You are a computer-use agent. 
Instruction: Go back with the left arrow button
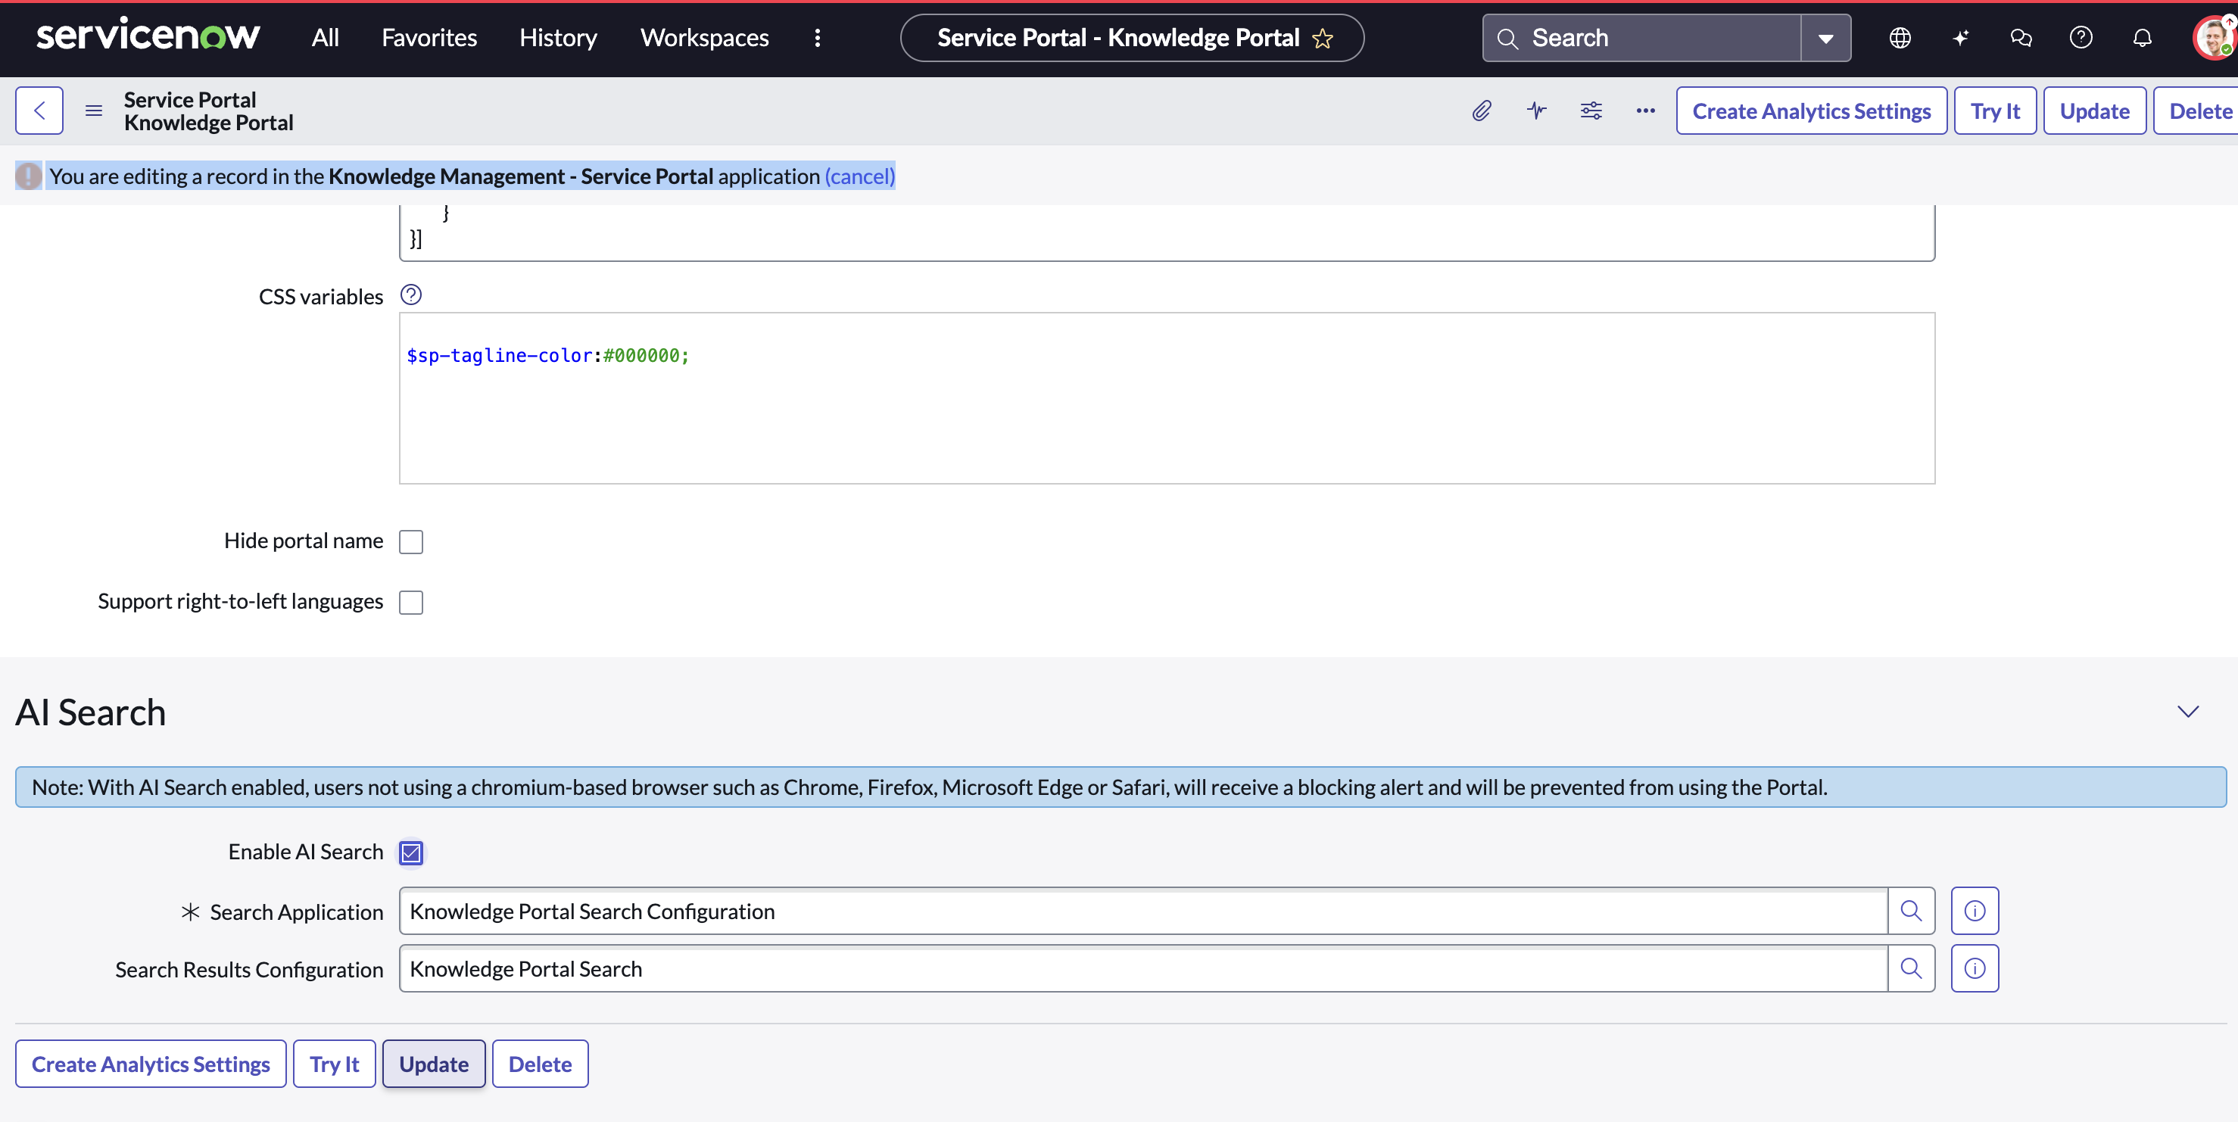coord(39,111)
